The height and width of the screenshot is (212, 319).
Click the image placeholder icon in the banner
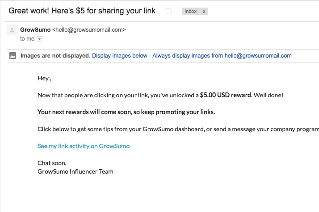[13, 55]
